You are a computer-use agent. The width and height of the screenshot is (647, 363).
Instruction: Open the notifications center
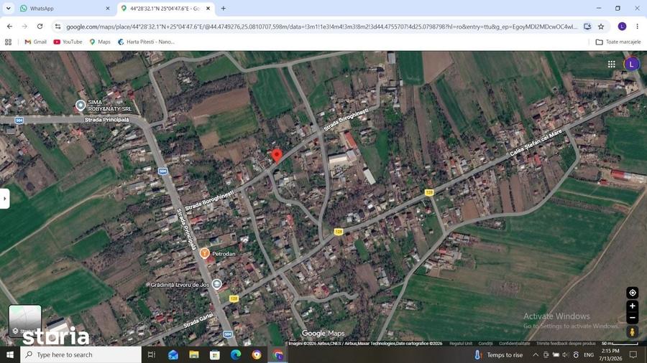point(633,354)
